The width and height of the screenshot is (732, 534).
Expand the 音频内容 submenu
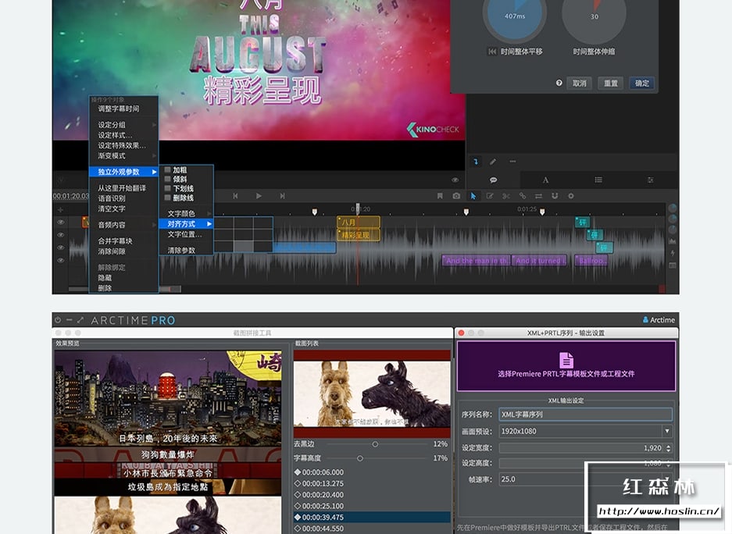tap(123, 225)
